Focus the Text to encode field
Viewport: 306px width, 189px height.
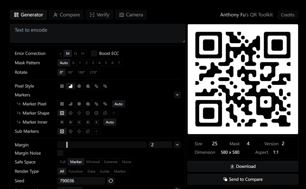[97, 33]
